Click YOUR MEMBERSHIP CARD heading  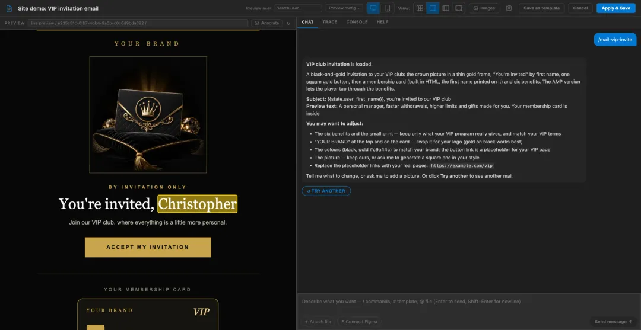(x=148, y=290)
